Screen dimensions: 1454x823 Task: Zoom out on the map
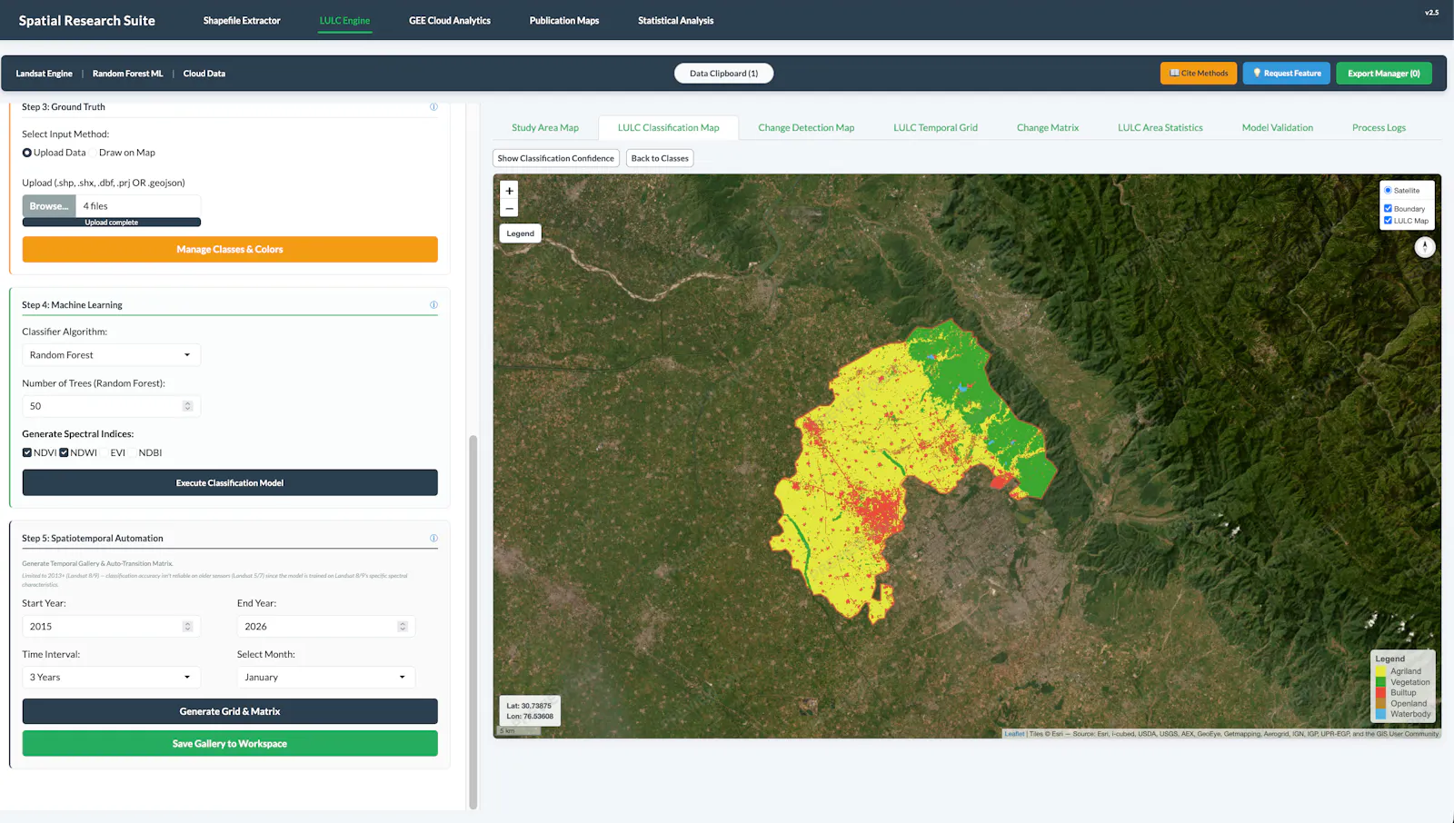click(510, 209)
